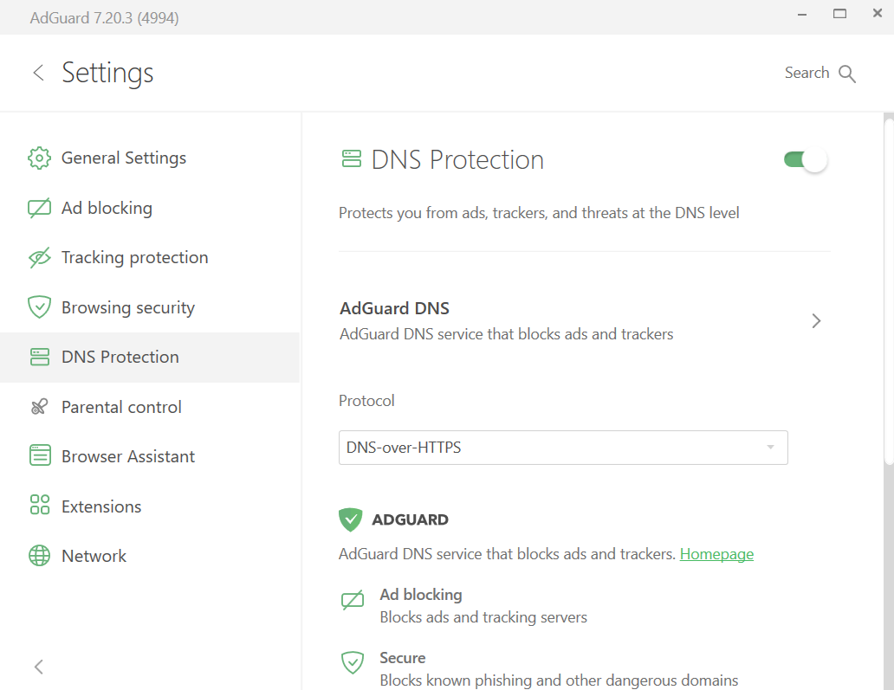Expand AdGuard DNS server chevron
894x690 pixels.
(816, 321)
